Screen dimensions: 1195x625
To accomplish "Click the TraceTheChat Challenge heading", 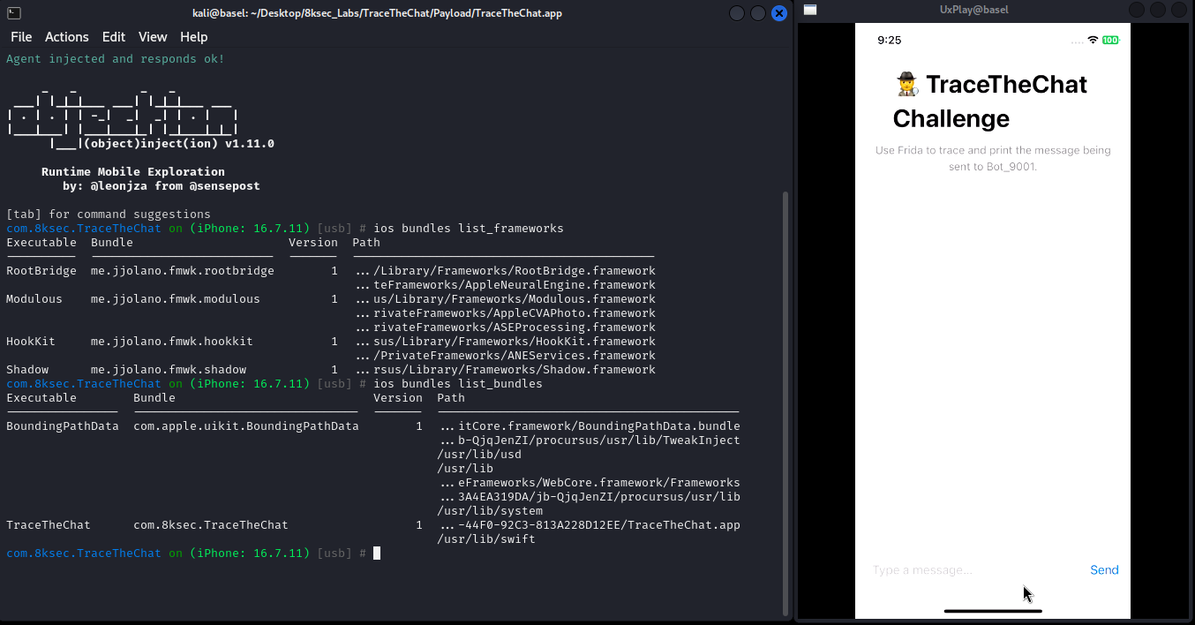I will click(x=990, y=102).
